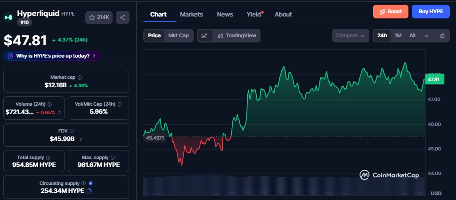Click the 47.00 axis label
The width and height of the screenshot is (456, 200).
point(433,99)
